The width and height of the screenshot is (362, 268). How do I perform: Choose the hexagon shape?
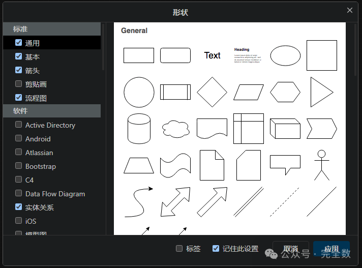285,92
